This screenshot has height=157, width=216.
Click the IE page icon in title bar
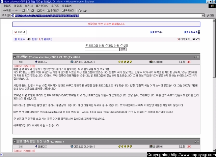click(2, 1)
